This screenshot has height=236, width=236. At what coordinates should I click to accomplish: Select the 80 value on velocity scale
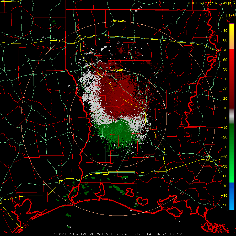pos(225,40)
